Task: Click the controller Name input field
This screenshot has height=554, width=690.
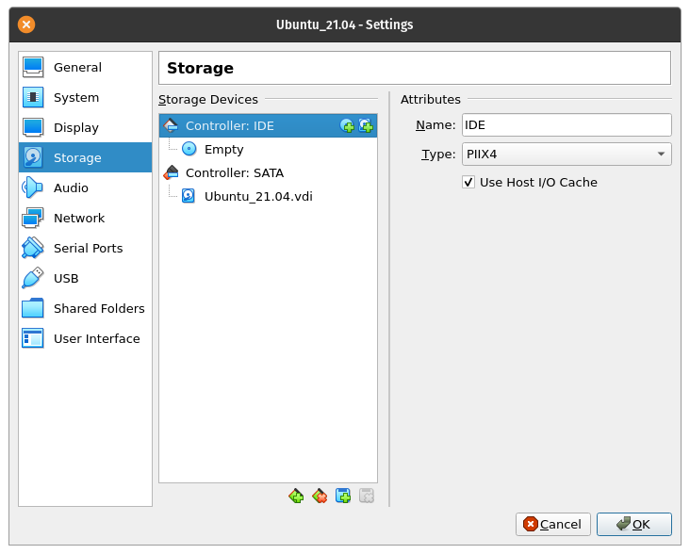Action: pyautogui.click(x=566, y=124)
